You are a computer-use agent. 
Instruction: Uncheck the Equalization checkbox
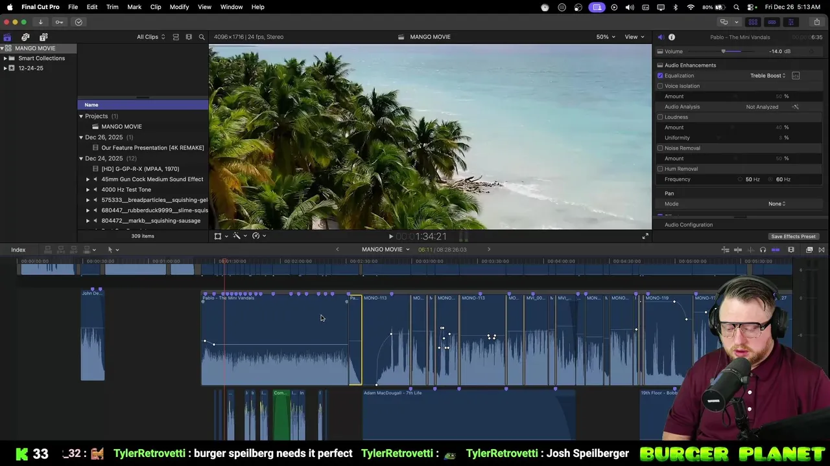pos(660,76)
